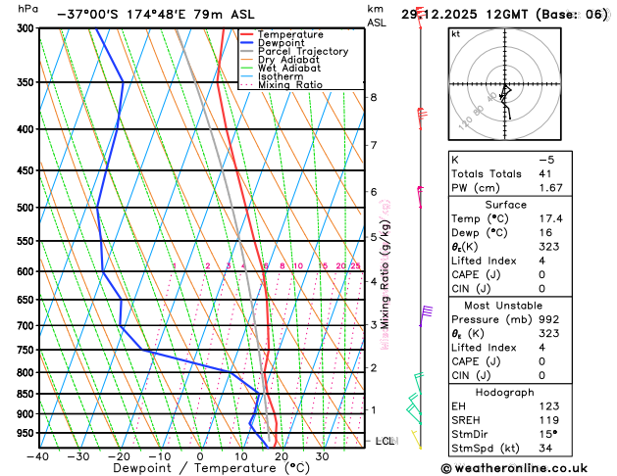Click the hPa axis unit label
This screenshot has height=476, width=617.
[x=27, y=9]
